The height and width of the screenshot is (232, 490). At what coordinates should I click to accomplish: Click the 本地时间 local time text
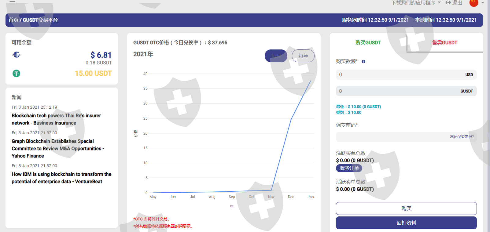[x=446, y=20]
